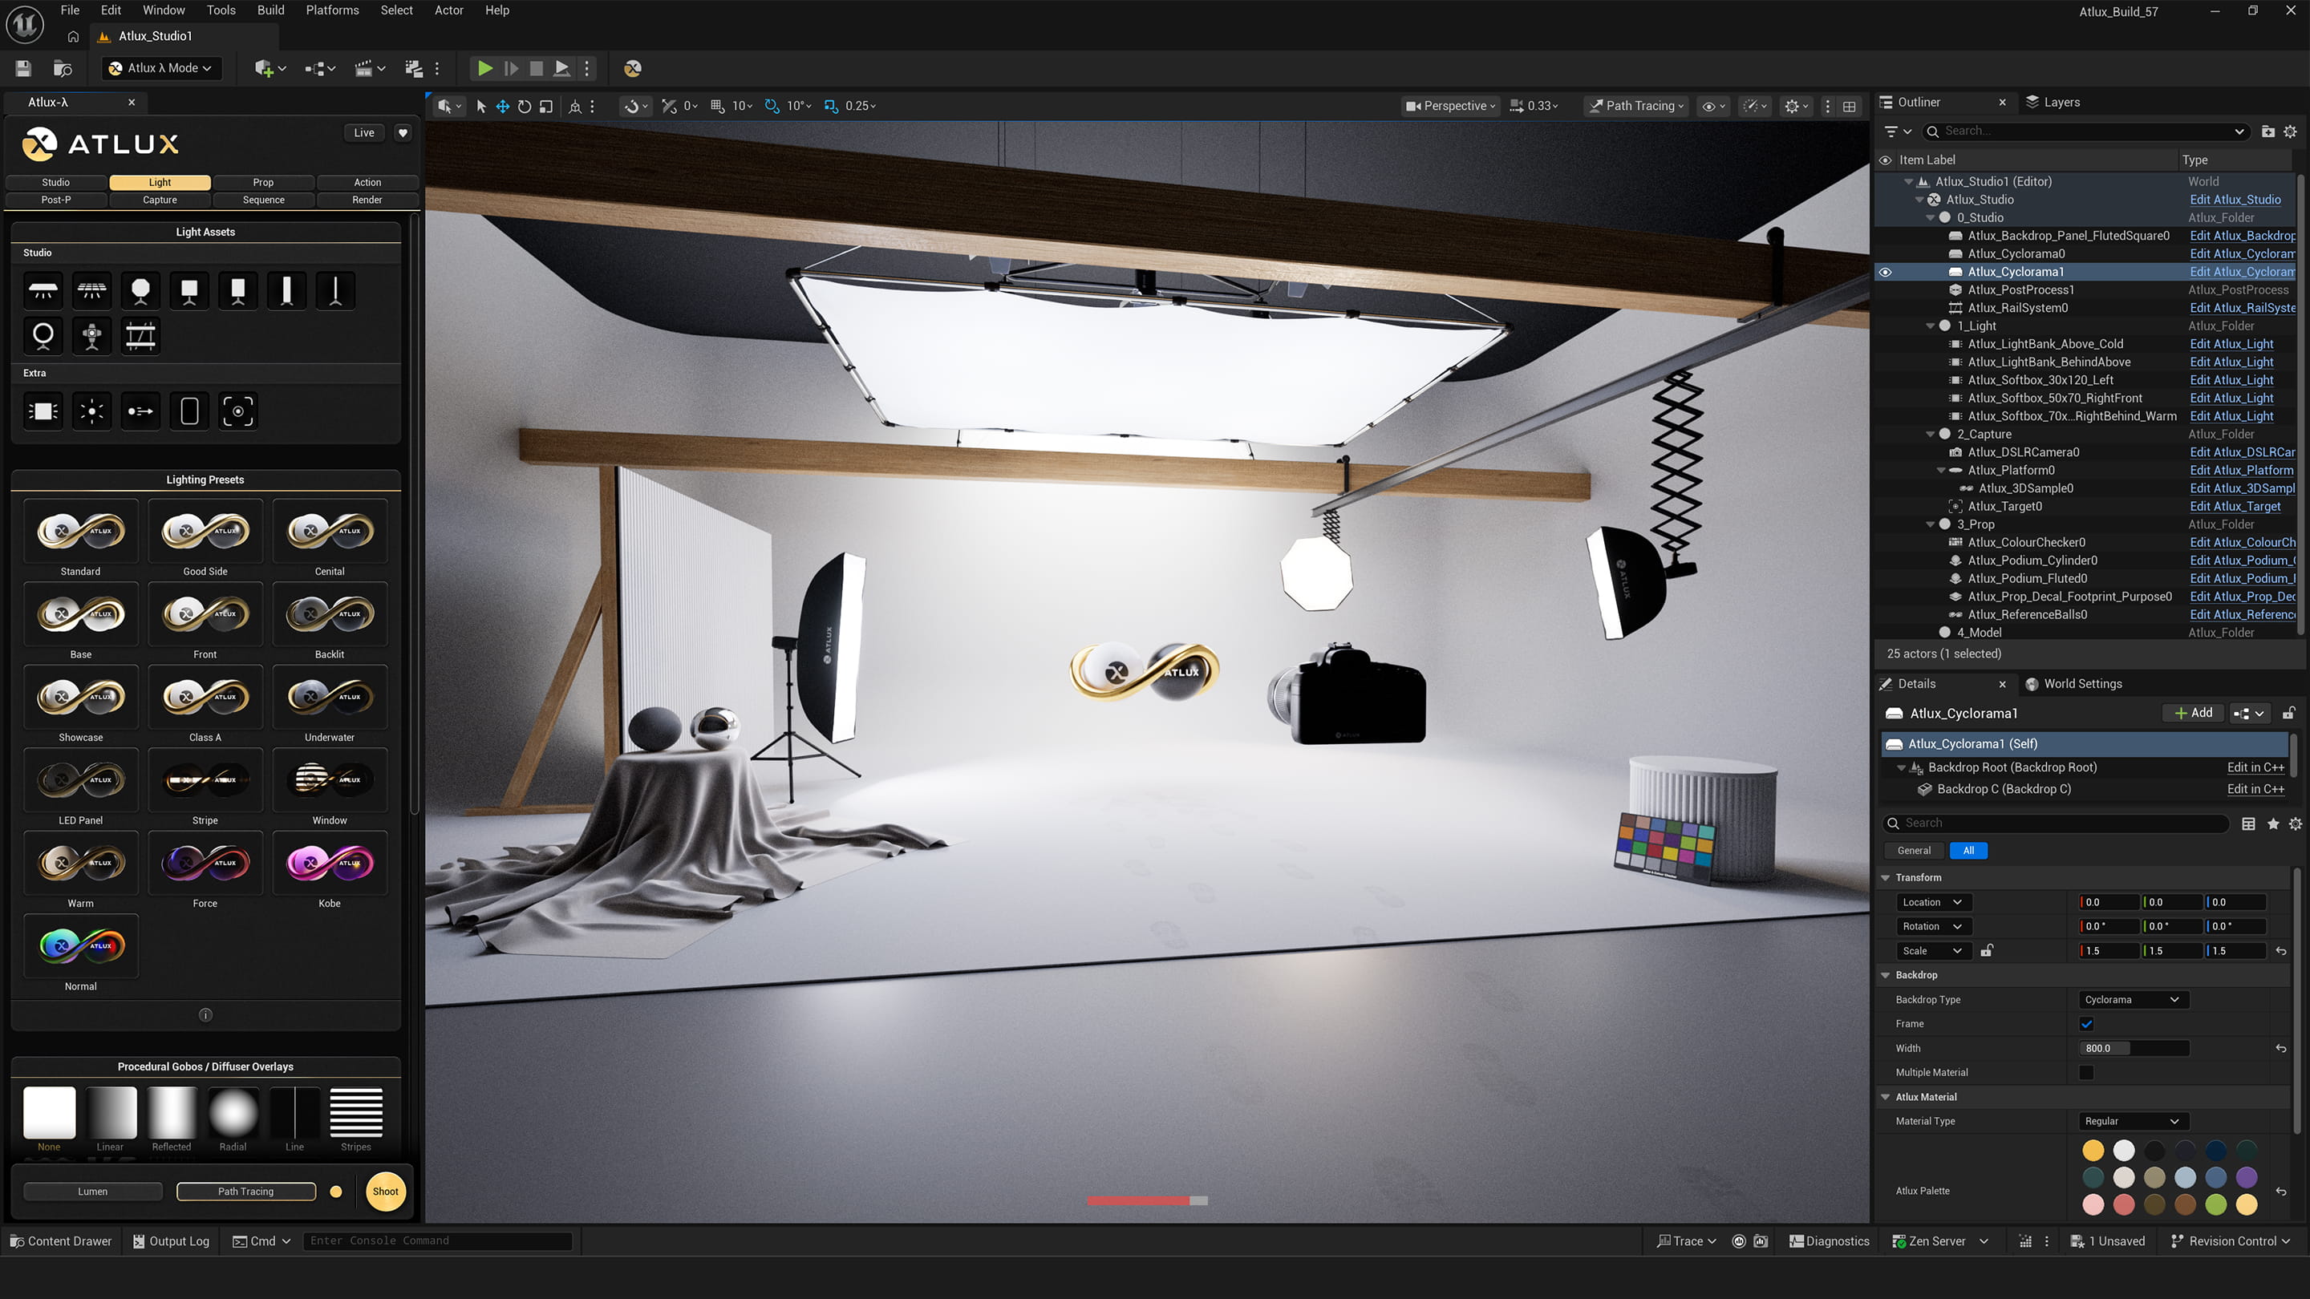
Task: Select the ring light asset icon
Action: pyautogui.click(x=43, y=336)
